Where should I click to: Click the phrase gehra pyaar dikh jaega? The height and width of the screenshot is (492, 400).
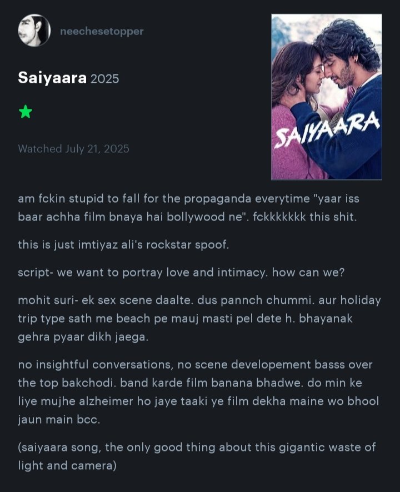[x=83, y=337]
